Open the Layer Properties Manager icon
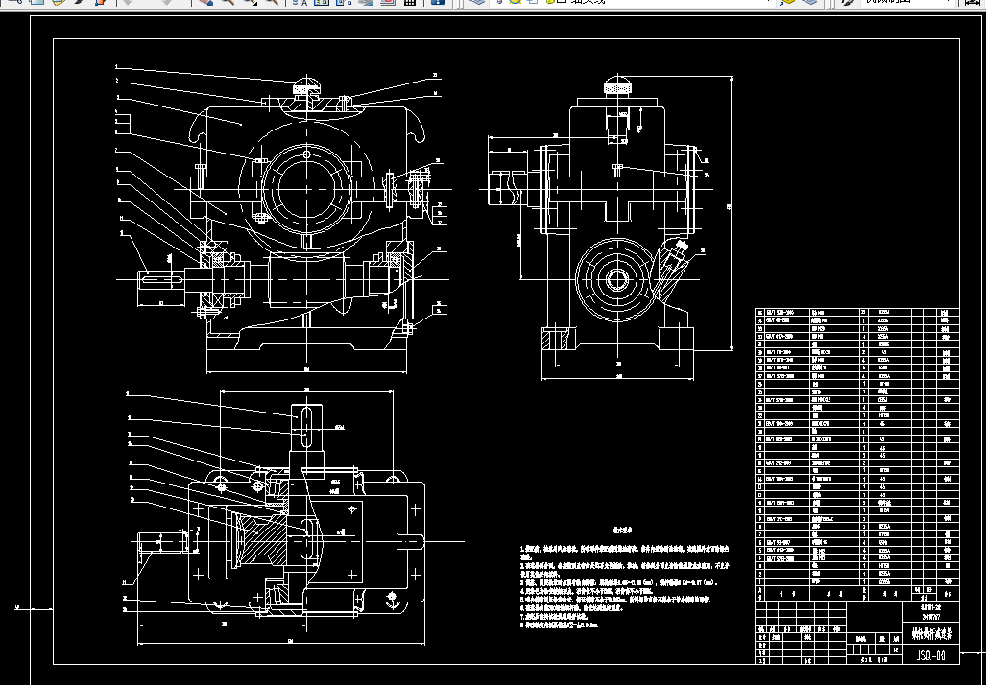The width and height of the screenshot is (986, 685). point(477,2)
